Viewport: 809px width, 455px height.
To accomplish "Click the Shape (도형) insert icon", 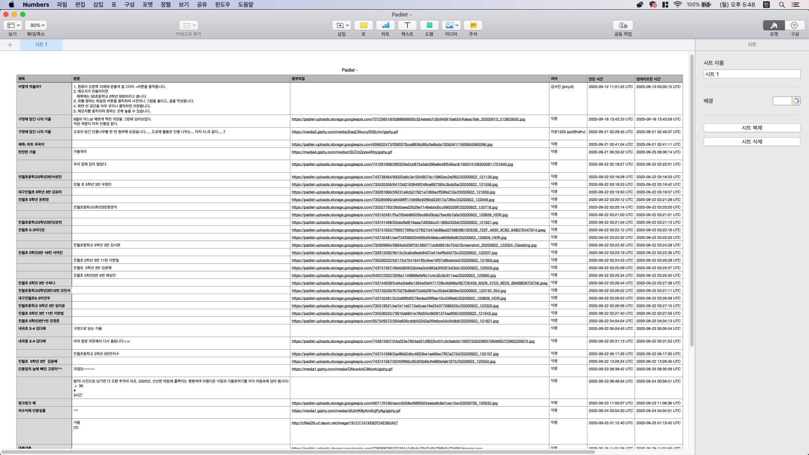I will [429, 26].
